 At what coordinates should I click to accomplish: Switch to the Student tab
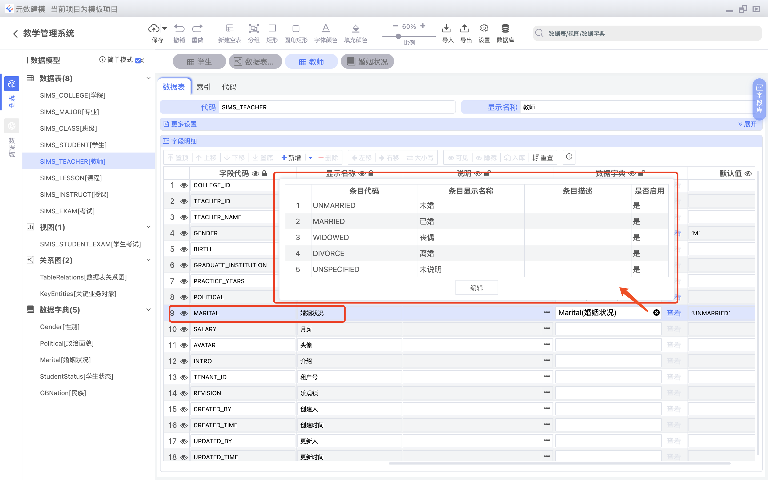tap(199, 62)
